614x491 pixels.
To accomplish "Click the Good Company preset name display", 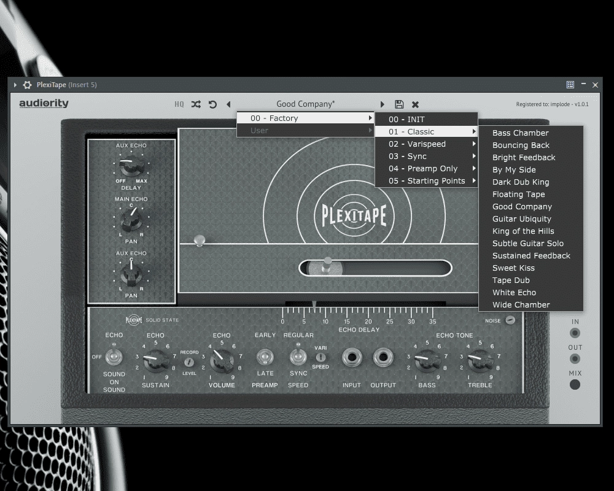I will point(305,104).
